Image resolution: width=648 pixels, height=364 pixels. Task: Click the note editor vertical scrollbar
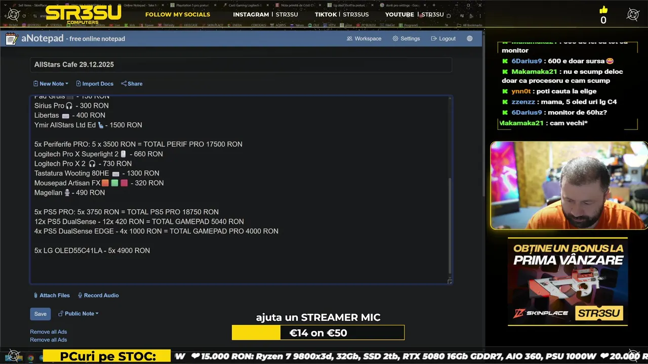click(x=450, y=225)
